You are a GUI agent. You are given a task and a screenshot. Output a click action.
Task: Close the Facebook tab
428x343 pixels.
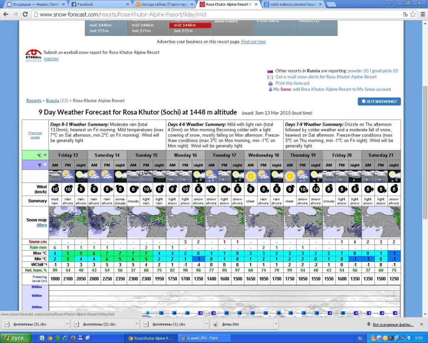(127, 5)
